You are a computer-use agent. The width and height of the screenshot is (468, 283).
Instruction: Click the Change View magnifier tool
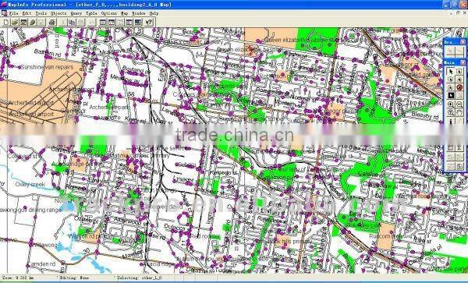(x=451, y=112)
